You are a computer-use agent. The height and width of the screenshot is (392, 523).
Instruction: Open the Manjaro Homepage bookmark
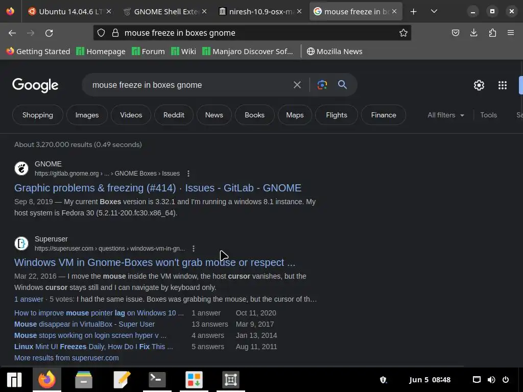point(101,52)
